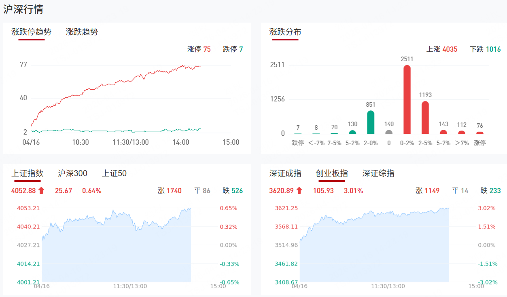This screenshot has height=297, width=507.
Task: Click red up arrow beside 3620.89
Action: tap(299, 191)
